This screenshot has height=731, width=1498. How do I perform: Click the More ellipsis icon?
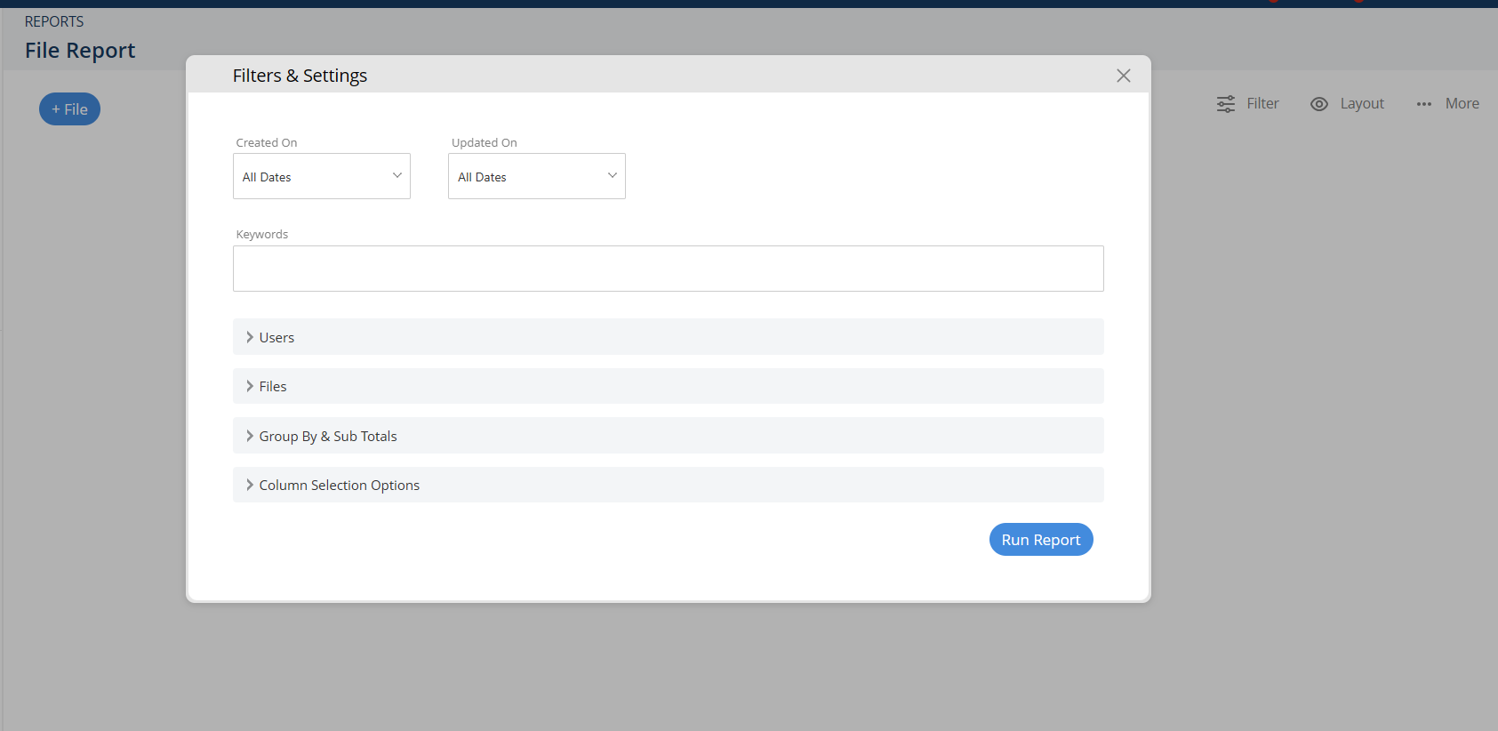click(1424, 104)
